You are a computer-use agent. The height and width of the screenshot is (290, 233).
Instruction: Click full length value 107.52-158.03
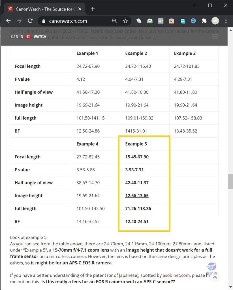188,118
